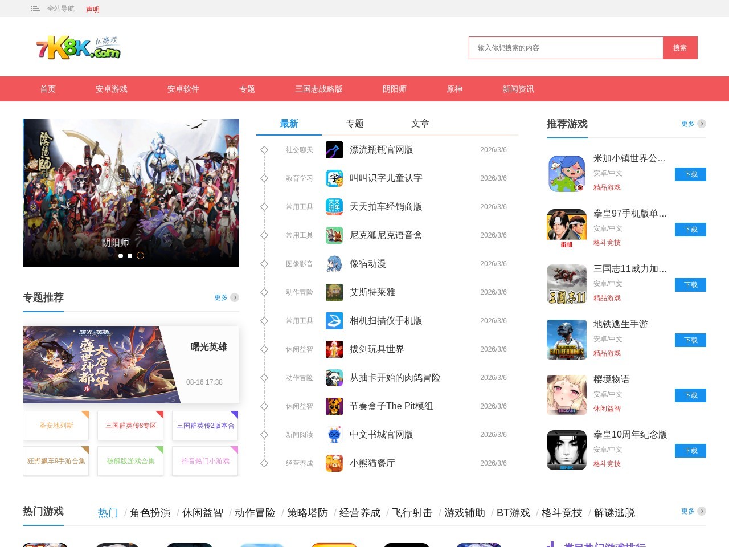This screenshot has width=729, height=547.
Task: Select the third carousel indicator dot
Action: coord(141,256)
